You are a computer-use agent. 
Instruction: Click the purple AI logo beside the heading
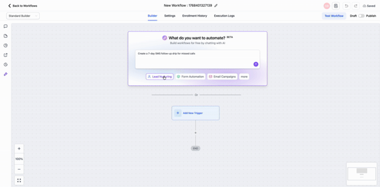pyautogui.click(x=165, y=38)
